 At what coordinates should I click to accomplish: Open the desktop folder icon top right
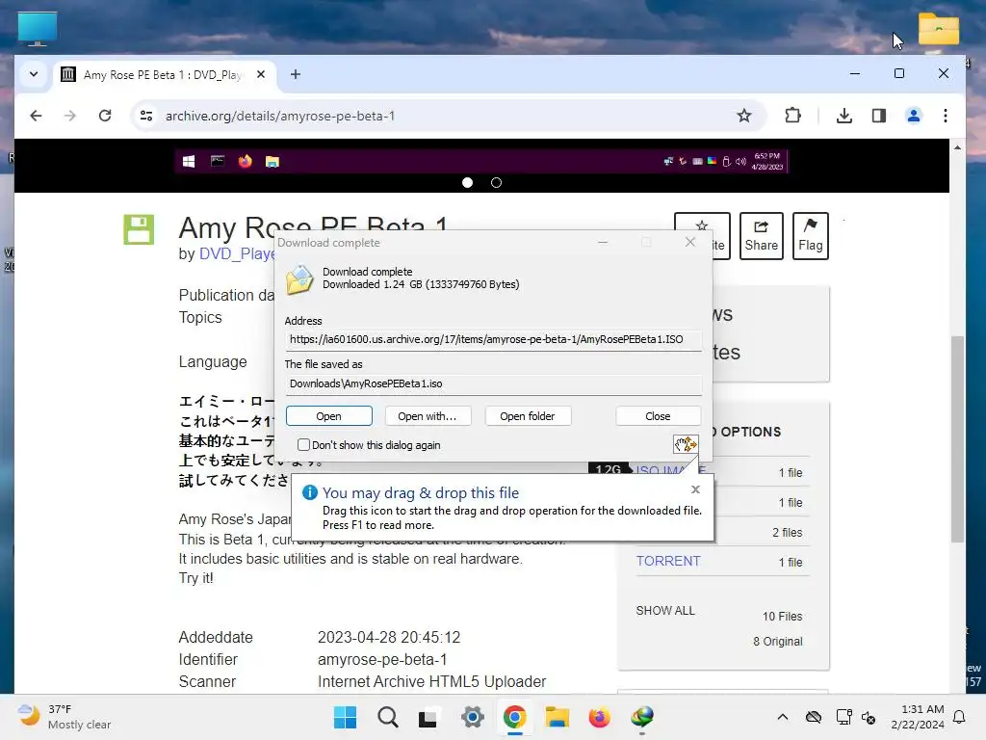(938, 28)
